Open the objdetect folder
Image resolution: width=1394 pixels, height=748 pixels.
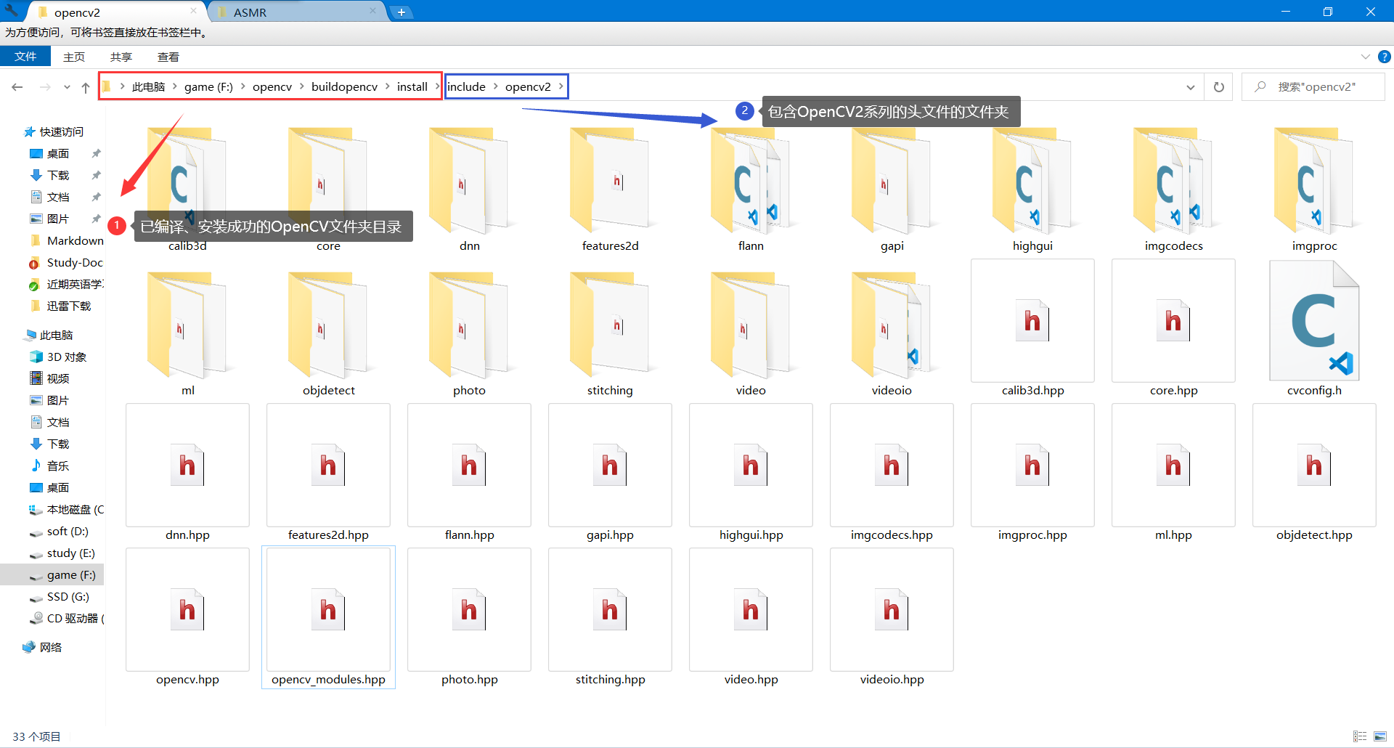pos(328,333)
